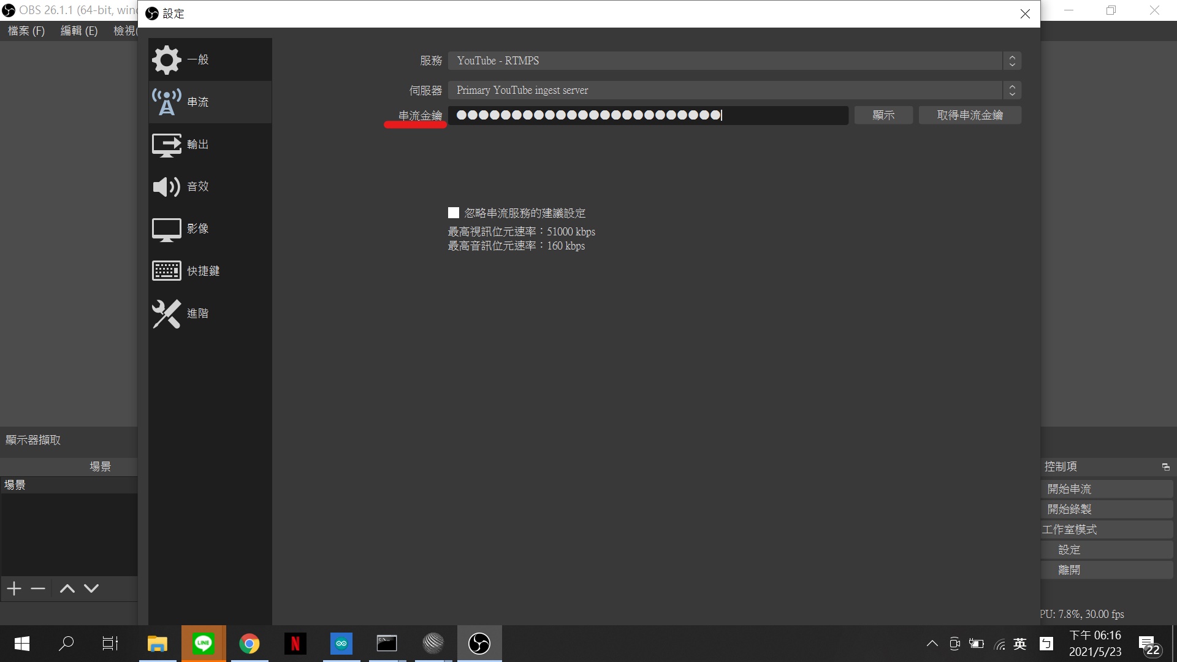1177x662 pixels.
Task: Move scene down with the down arrow
Action: 91,588
